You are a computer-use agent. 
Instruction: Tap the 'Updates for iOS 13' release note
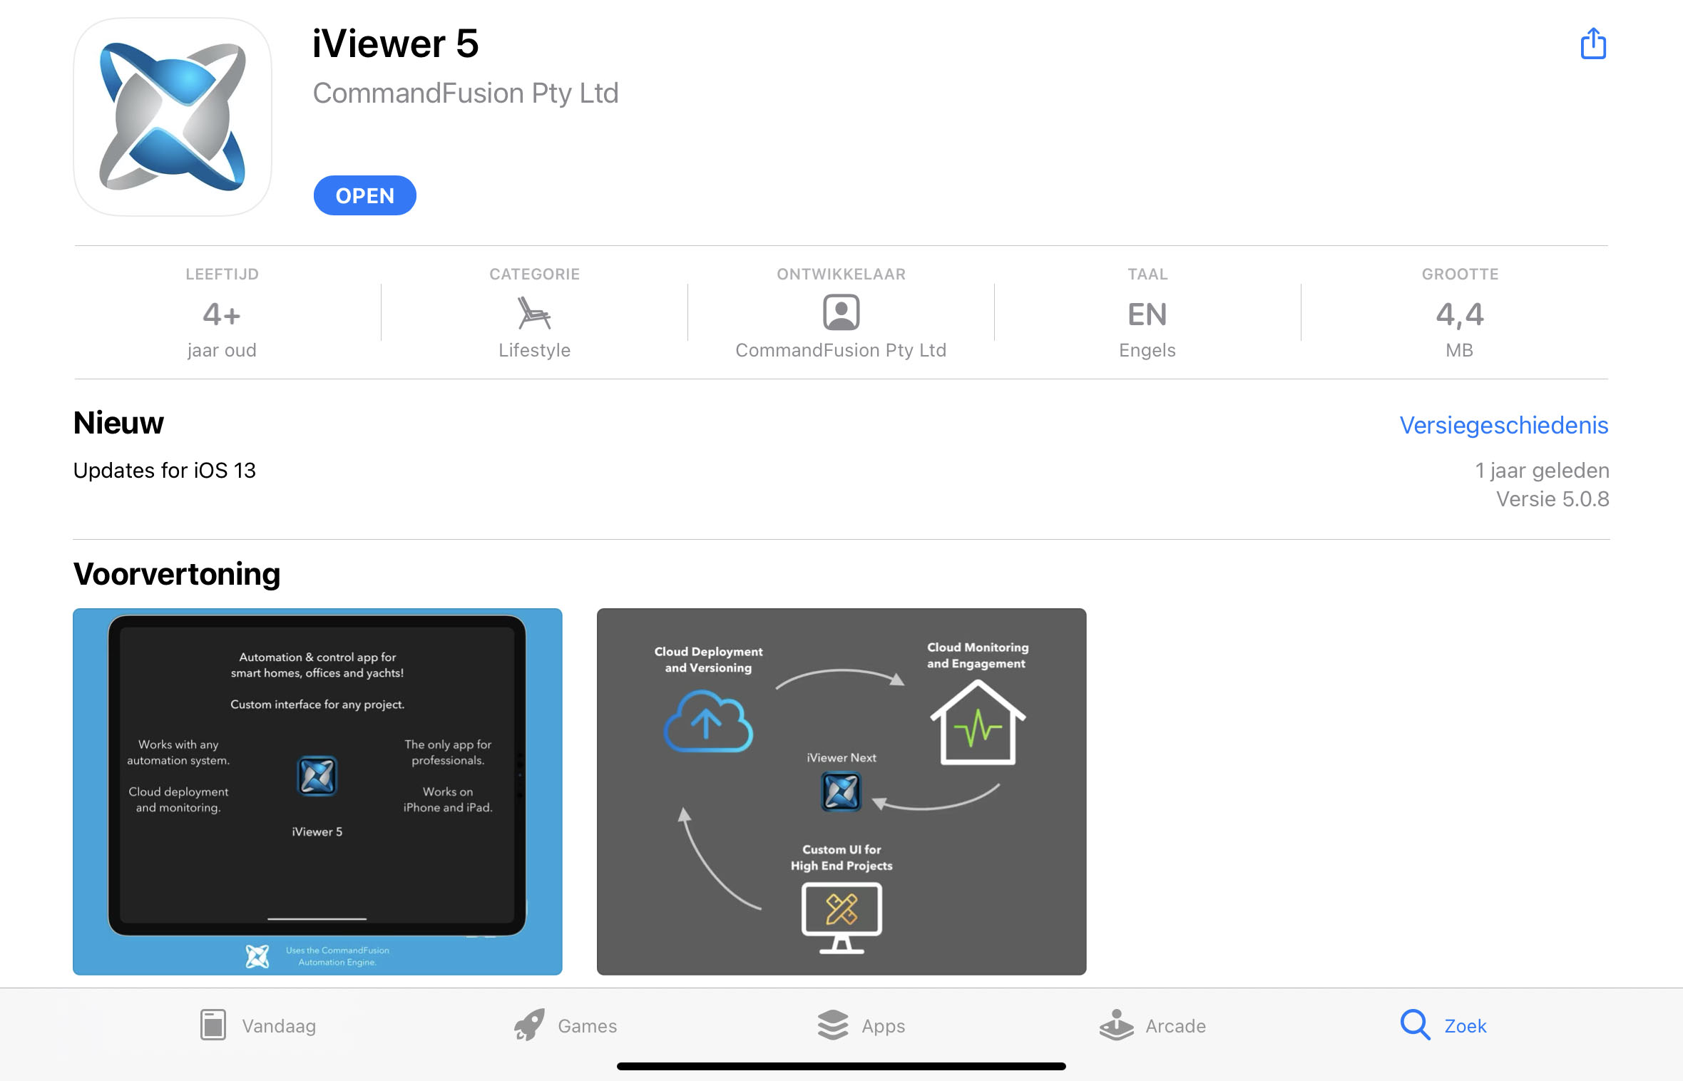point(164,471)
